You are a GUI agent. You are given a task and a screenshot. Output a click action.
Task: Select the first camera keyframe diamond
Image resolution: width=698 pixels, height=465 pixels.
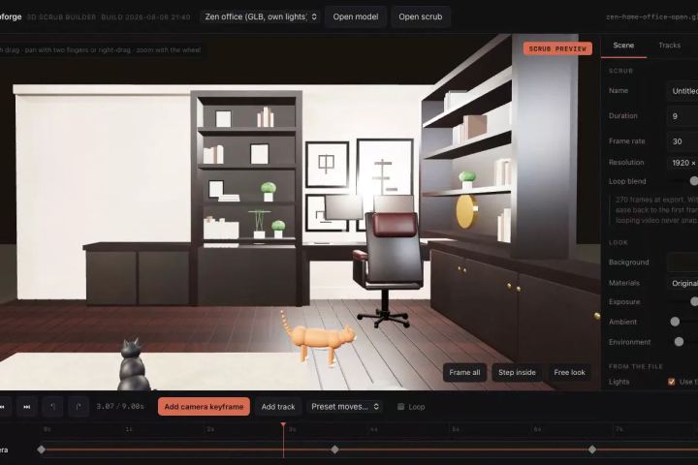[x=42, y=449]
